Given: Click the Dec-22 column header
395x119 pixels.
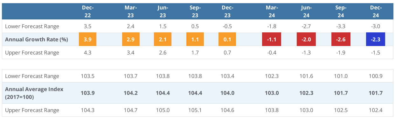Looking at the screenshot, I should [x=88, y=11].
